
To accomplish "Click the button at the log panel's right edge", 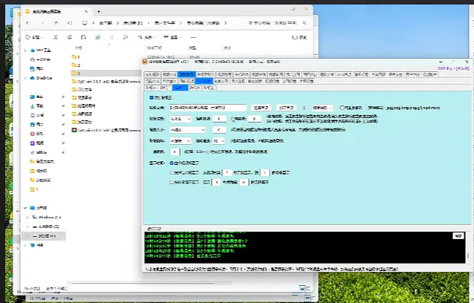I will (x=458, y=235).
